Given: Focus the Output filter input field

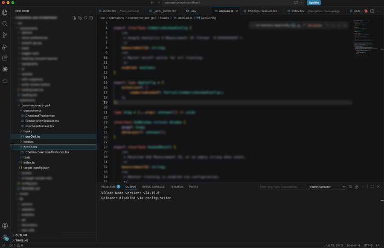Looking at the screenshot, I should point(282,187).
